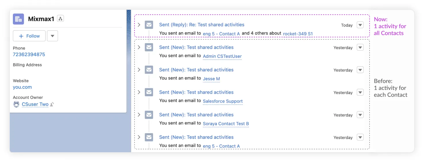Image resolution: width=424 pixels, height=162 pixels.
Task: Click email icon for Sent (Reply) activity
Action: tap(149, 25)
